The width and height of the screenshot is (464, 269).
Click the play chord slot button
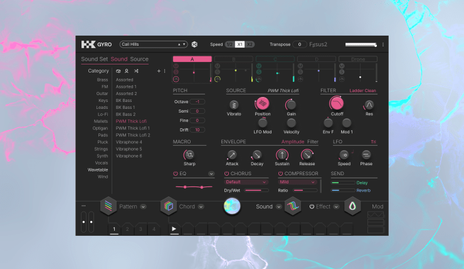pyautogui.click(x=174, y=228)
